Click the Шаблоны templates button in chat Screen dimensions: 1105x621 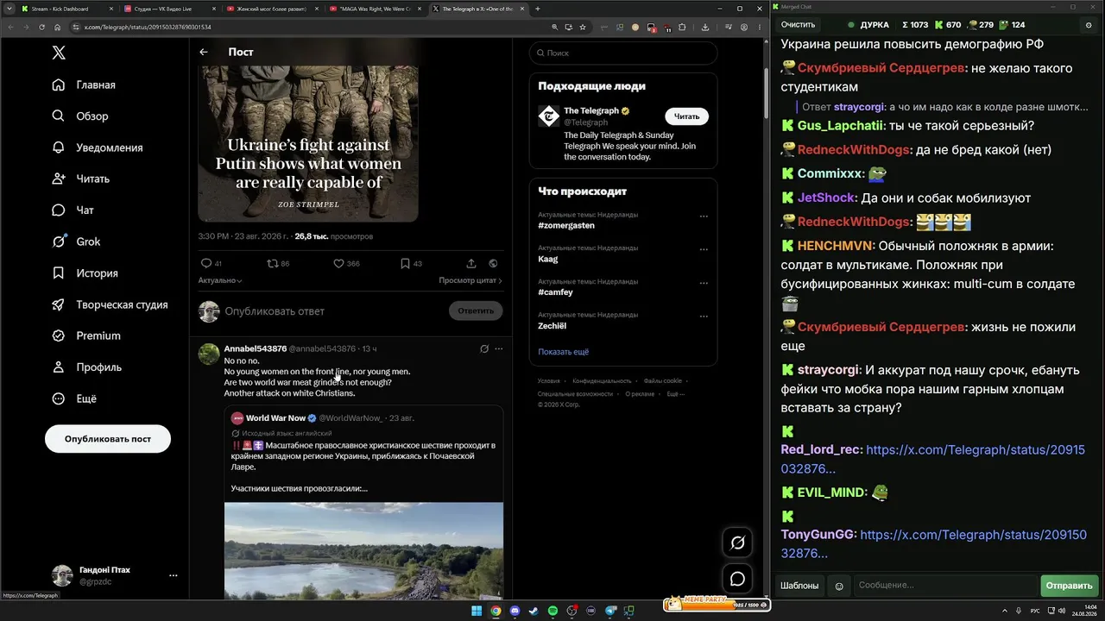[x=799, y=586]
